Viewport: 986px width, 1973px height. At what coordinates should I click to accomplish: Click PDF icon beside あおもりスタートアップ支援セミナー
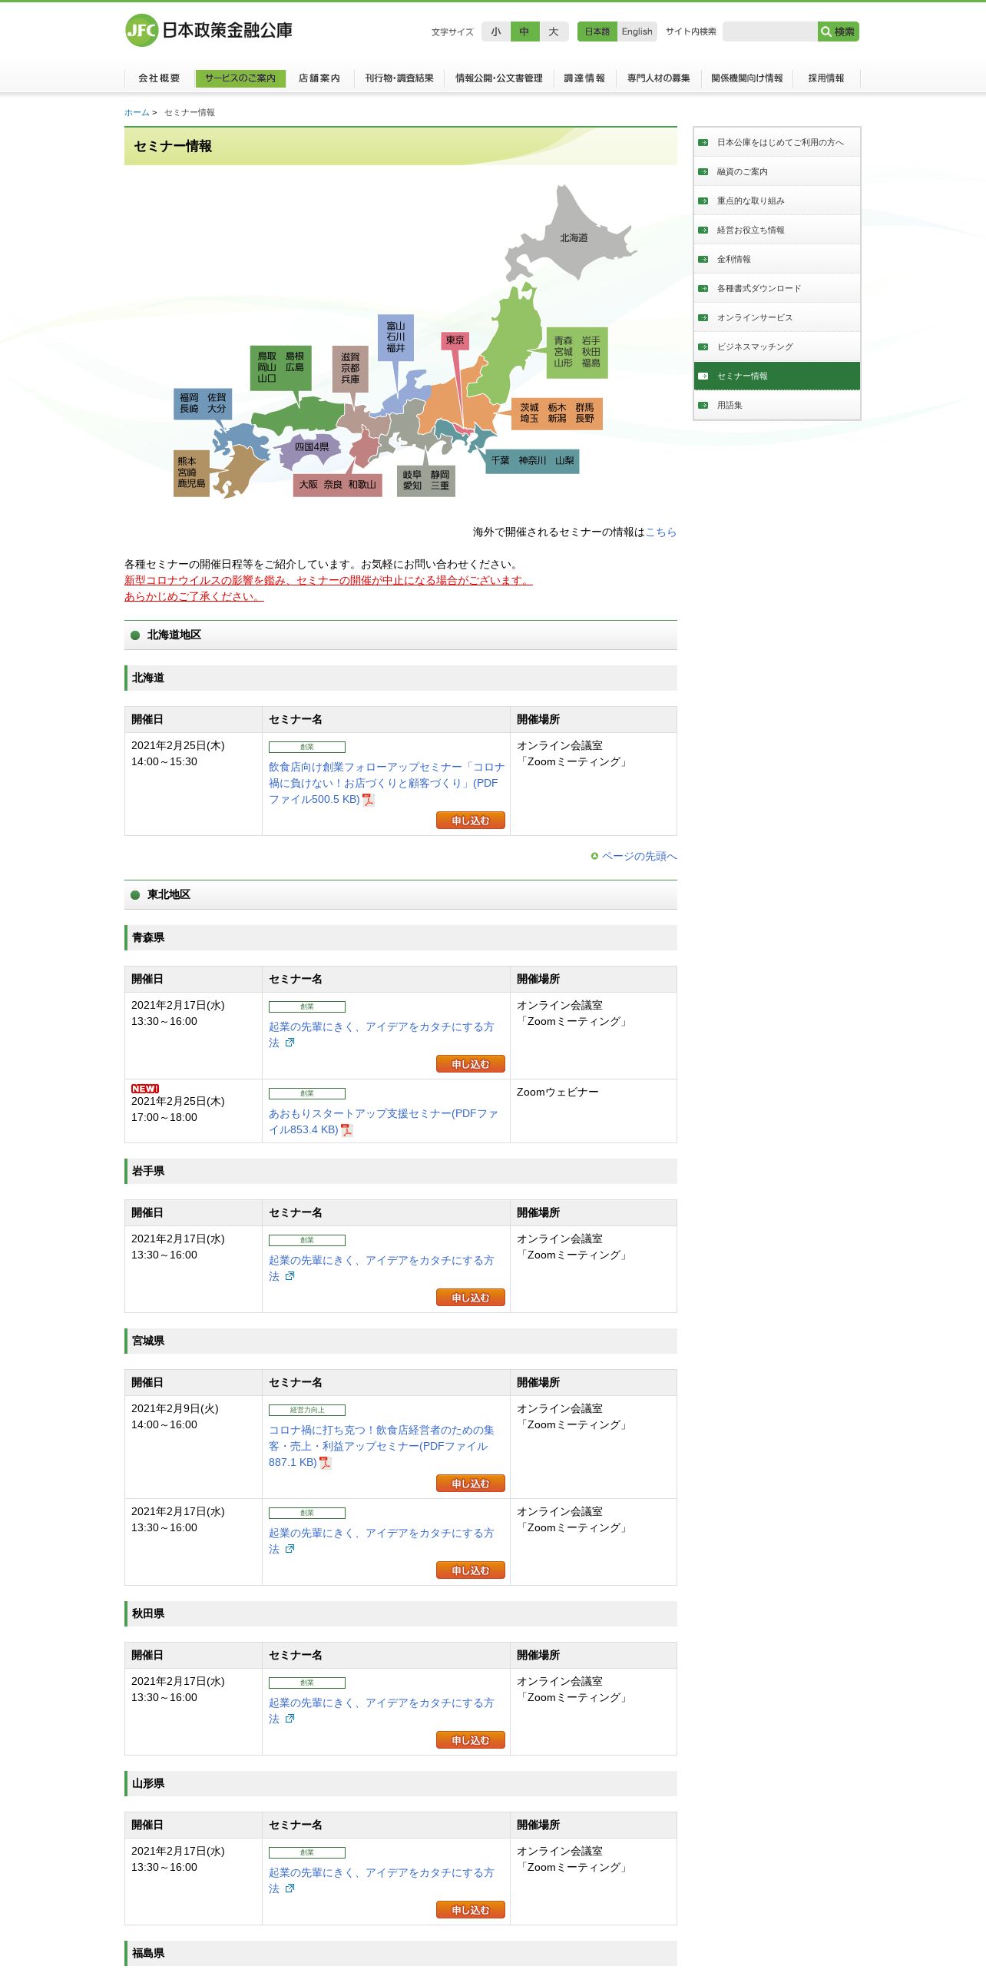click(347, 1130)
